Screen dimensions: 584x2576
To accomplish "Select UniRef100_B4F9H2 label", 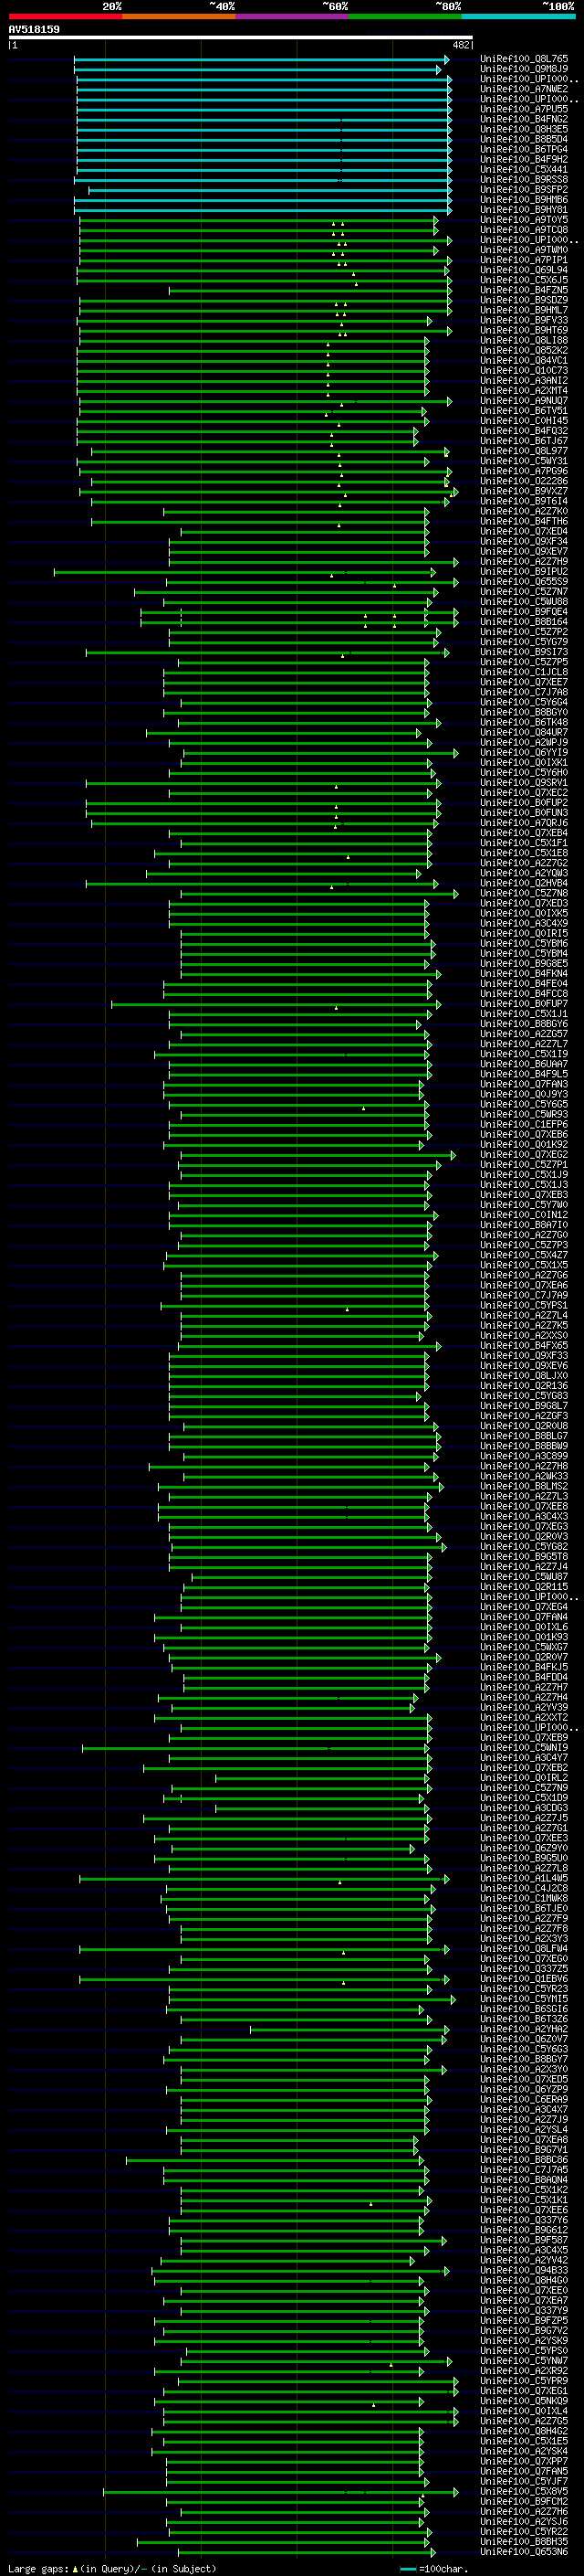I will (x=524, y=160).
